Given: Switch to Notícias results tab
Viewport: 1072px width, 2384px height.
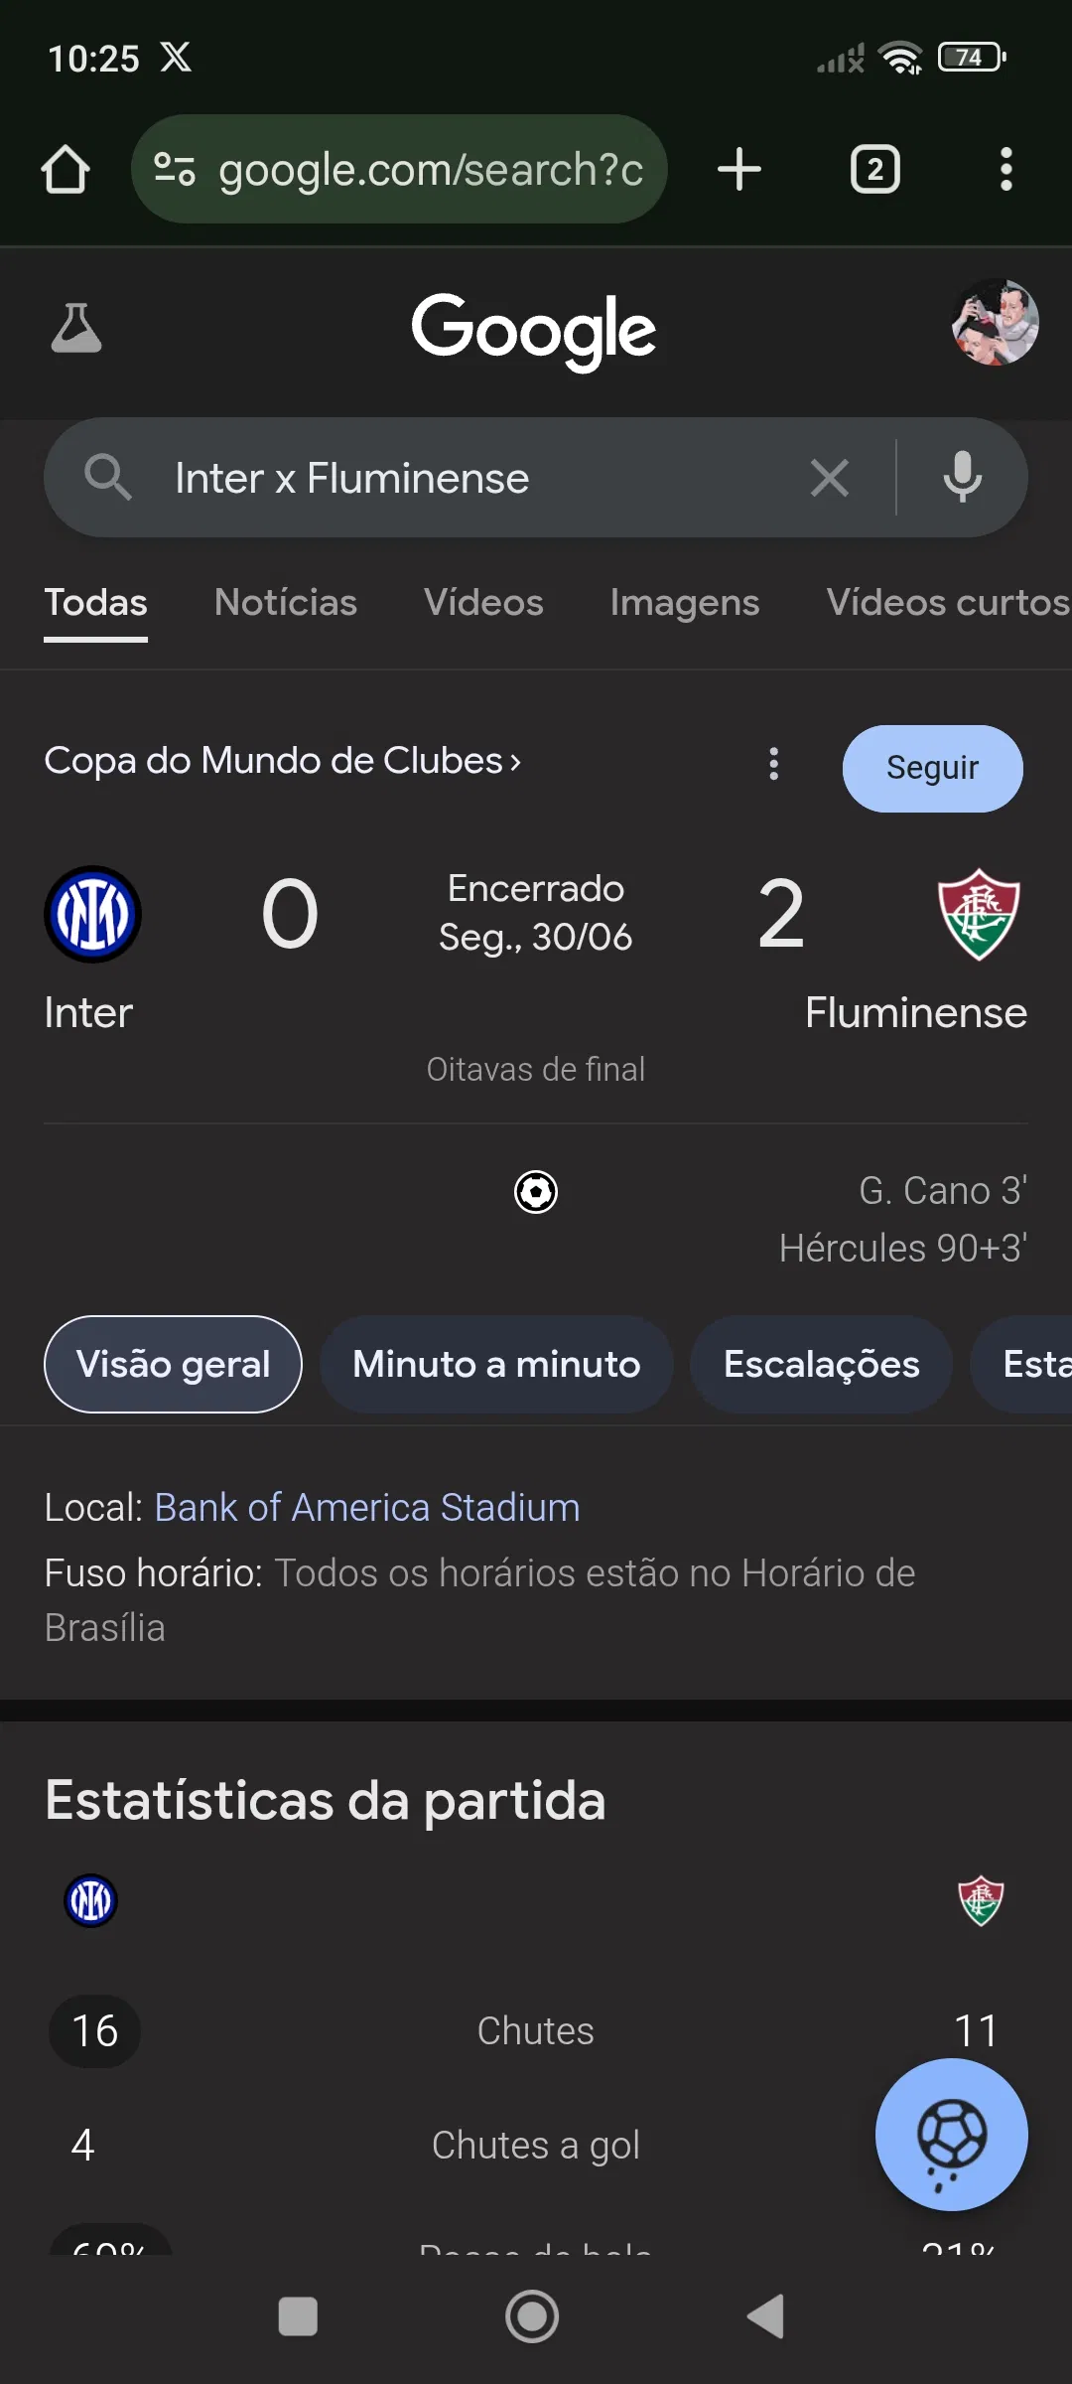Looking at the screenshot, I should [286, 603].
